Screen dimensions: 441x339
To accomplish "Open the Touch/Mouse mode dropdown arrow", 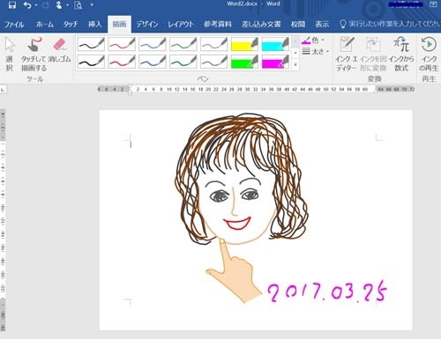I will tap(67, 5).
